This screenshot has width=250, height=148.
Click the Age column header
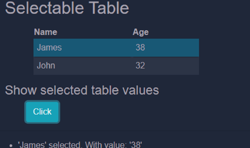pos(140,32)
